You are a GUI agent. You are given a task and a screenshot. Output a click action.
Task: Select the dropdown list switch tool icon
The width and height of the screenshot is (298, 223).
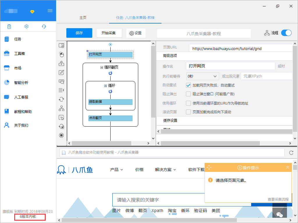click(x=61, y=90)
